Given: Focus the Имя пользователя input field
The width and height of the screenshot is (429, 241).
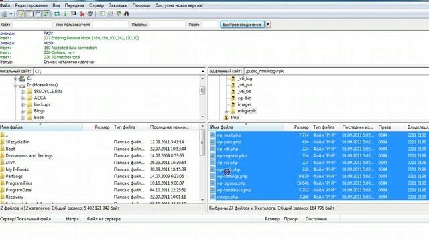Looking at the screenshot, I should (x=110, y=25).
